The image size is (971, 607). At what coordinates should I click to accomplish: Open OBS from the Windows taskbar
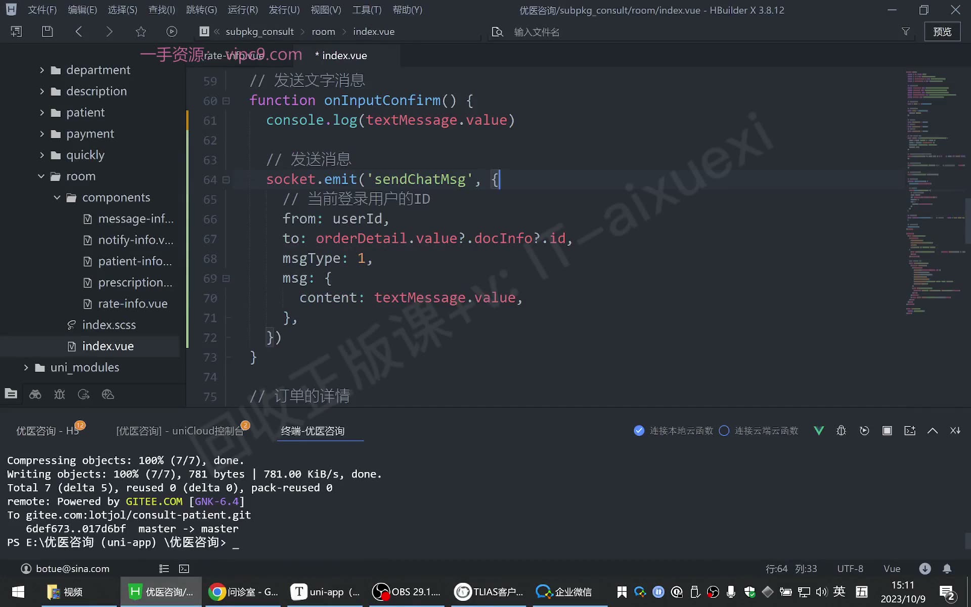click(x=407, y=591)
